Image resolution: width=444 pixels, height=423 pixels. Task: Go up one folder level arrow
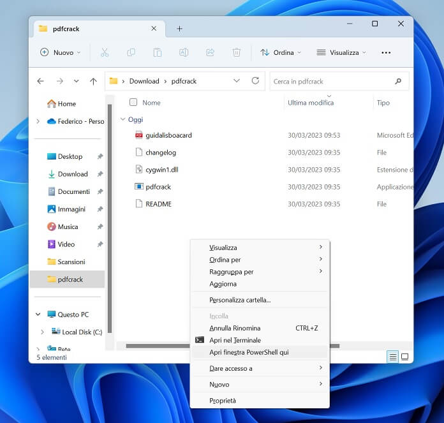pyautogui.click(x=93, y=82)
